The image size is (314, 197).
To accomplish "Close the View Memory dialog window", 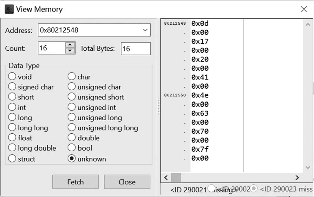I will pos(304,9).
